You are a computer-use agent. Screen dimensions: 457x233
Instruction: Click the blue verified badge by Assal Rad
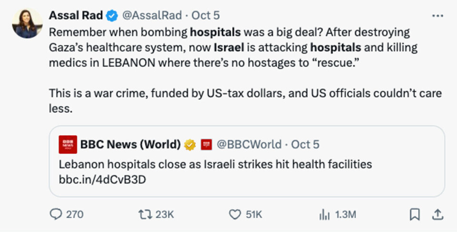click(112, 16)
